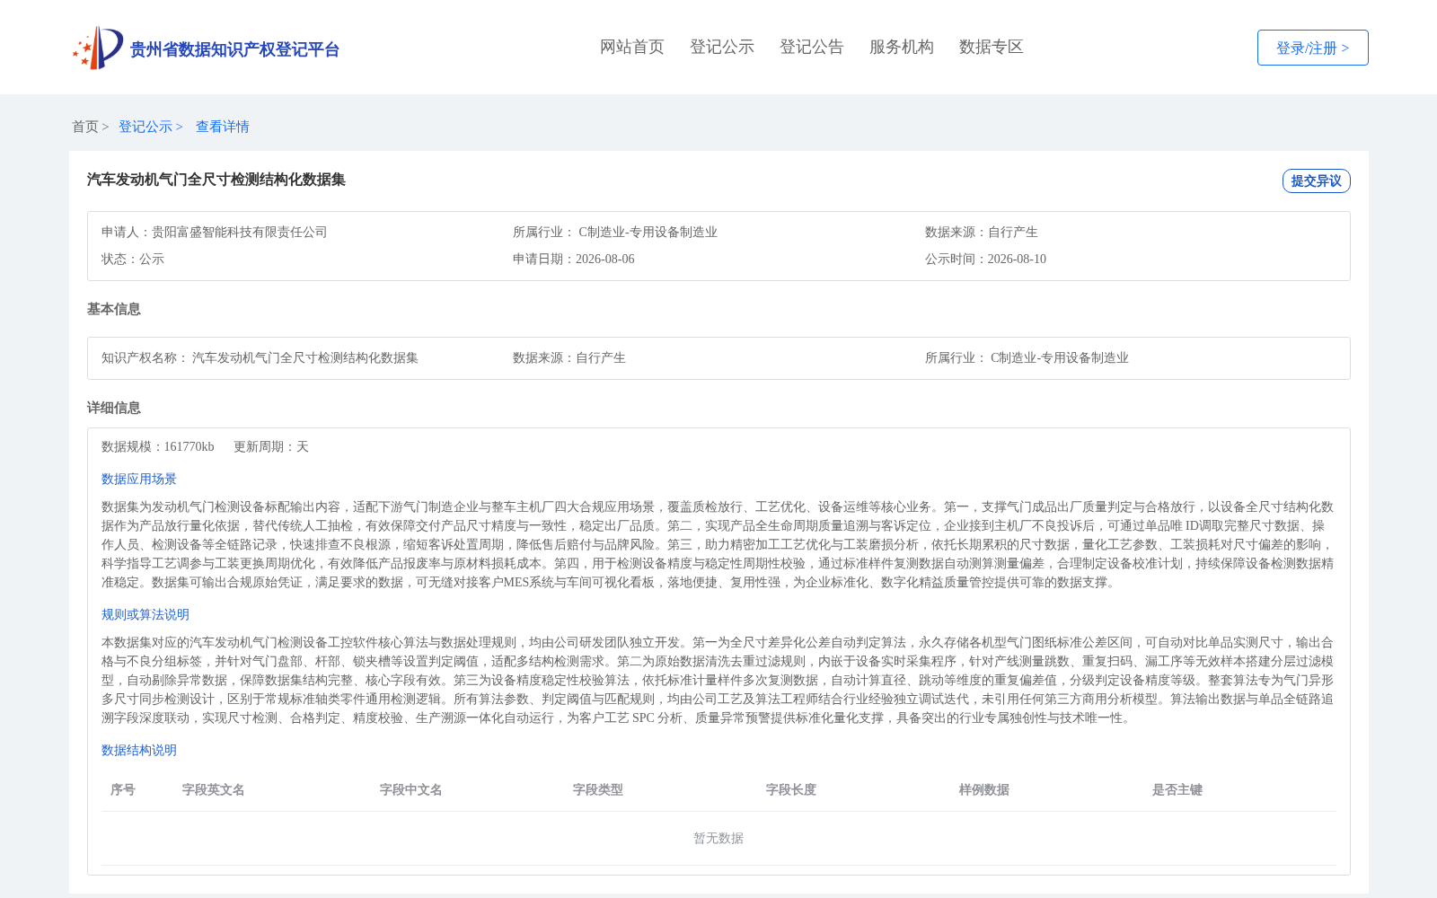
Task: Click the 查看详情 breadcrumb item
Action: [x=223, y=127]
